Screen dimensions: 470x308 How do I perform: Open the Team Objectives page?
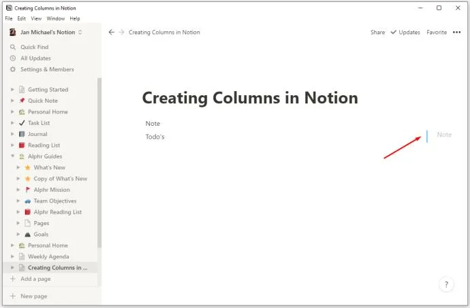pyautogui.click(x=55, y=201)
